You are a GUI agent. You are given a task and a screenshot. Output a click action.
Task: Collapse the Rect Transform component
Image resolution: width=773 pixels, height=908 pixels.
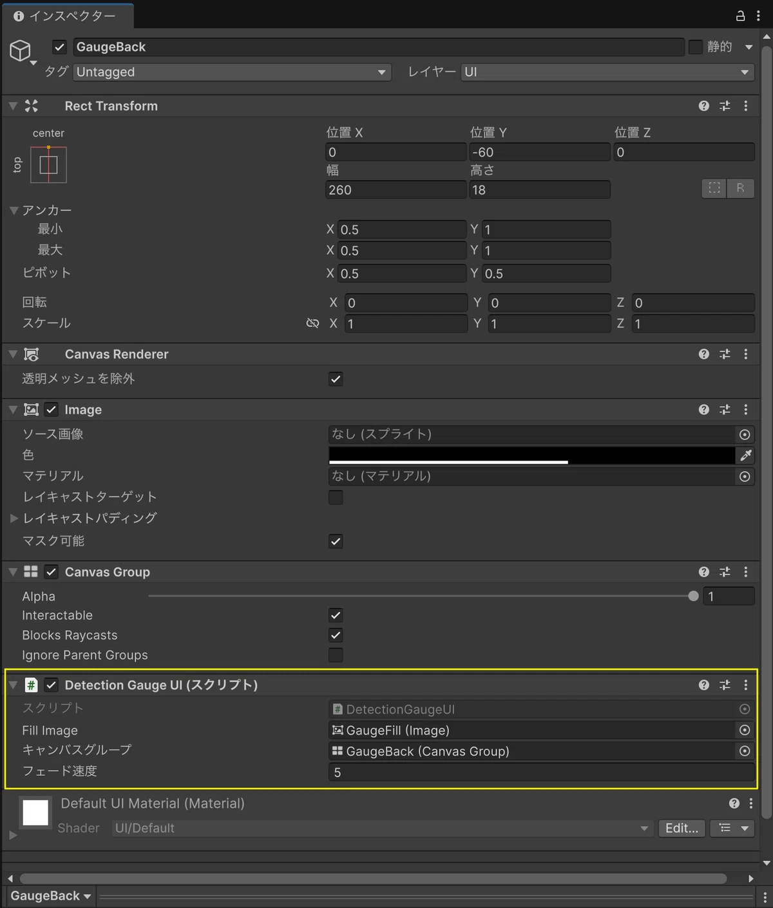point(13,106)
